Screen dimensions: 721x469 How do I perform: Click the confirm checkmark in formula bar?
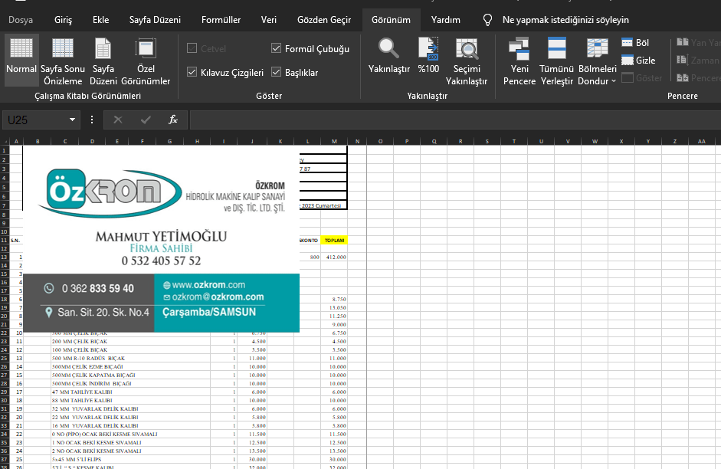pyautogui.click(x=146, y=120)
